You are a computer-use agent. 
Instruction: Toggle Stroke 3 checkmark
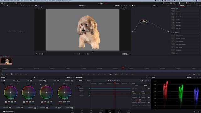[x=90, y=93]
